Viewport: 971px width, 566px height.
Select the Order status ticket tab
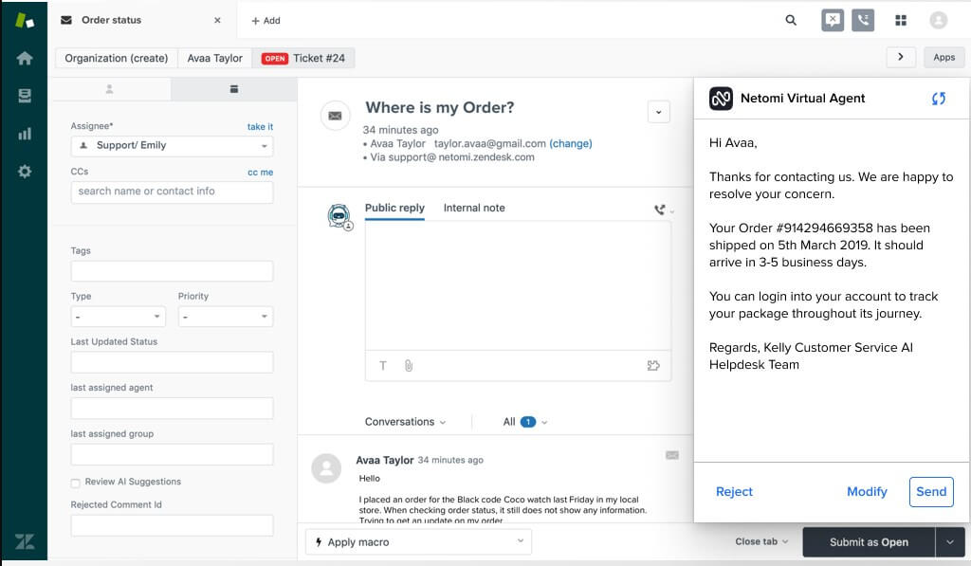point(114,20)
